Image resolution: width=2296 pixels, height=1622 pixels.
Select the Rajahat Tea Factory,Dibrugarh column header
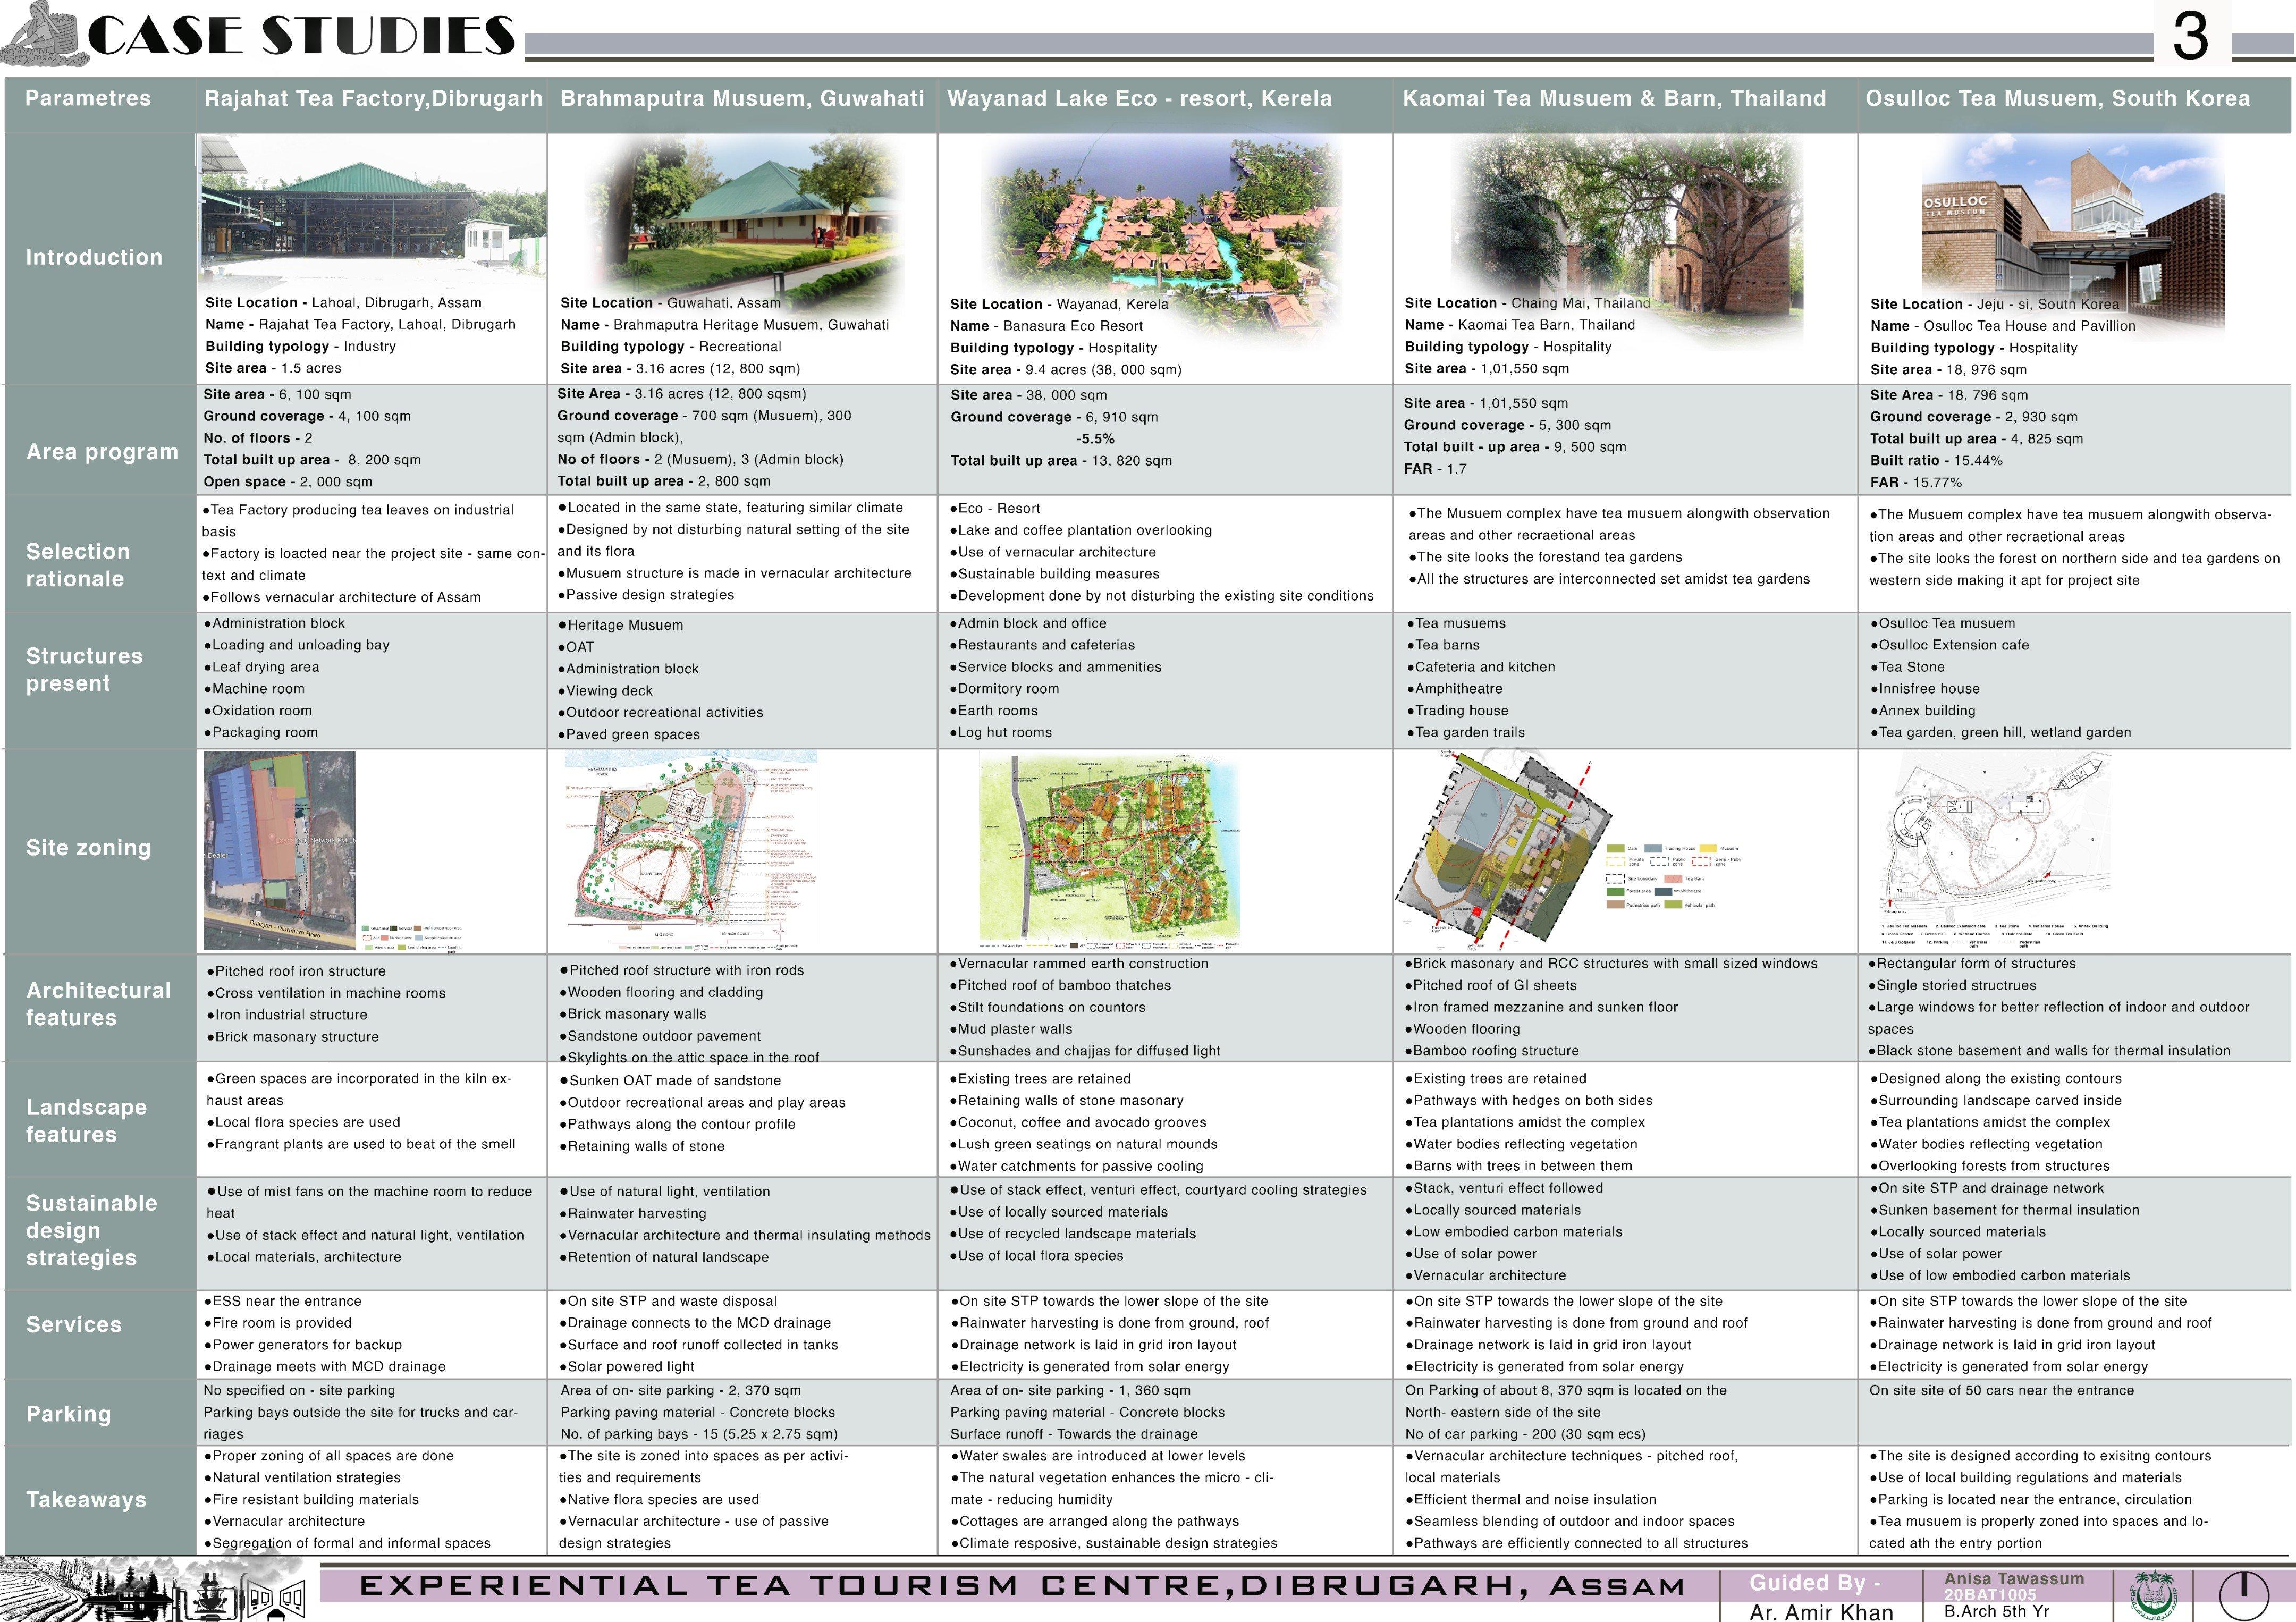pyautogui.click(x=373, y=98)
